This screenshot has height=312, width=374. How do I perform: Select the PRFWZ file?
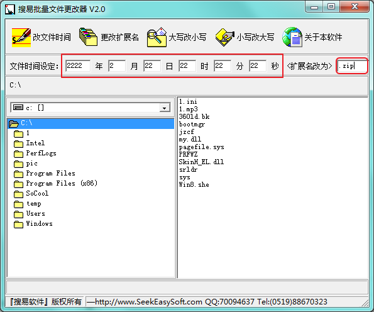tap(188, 155)
